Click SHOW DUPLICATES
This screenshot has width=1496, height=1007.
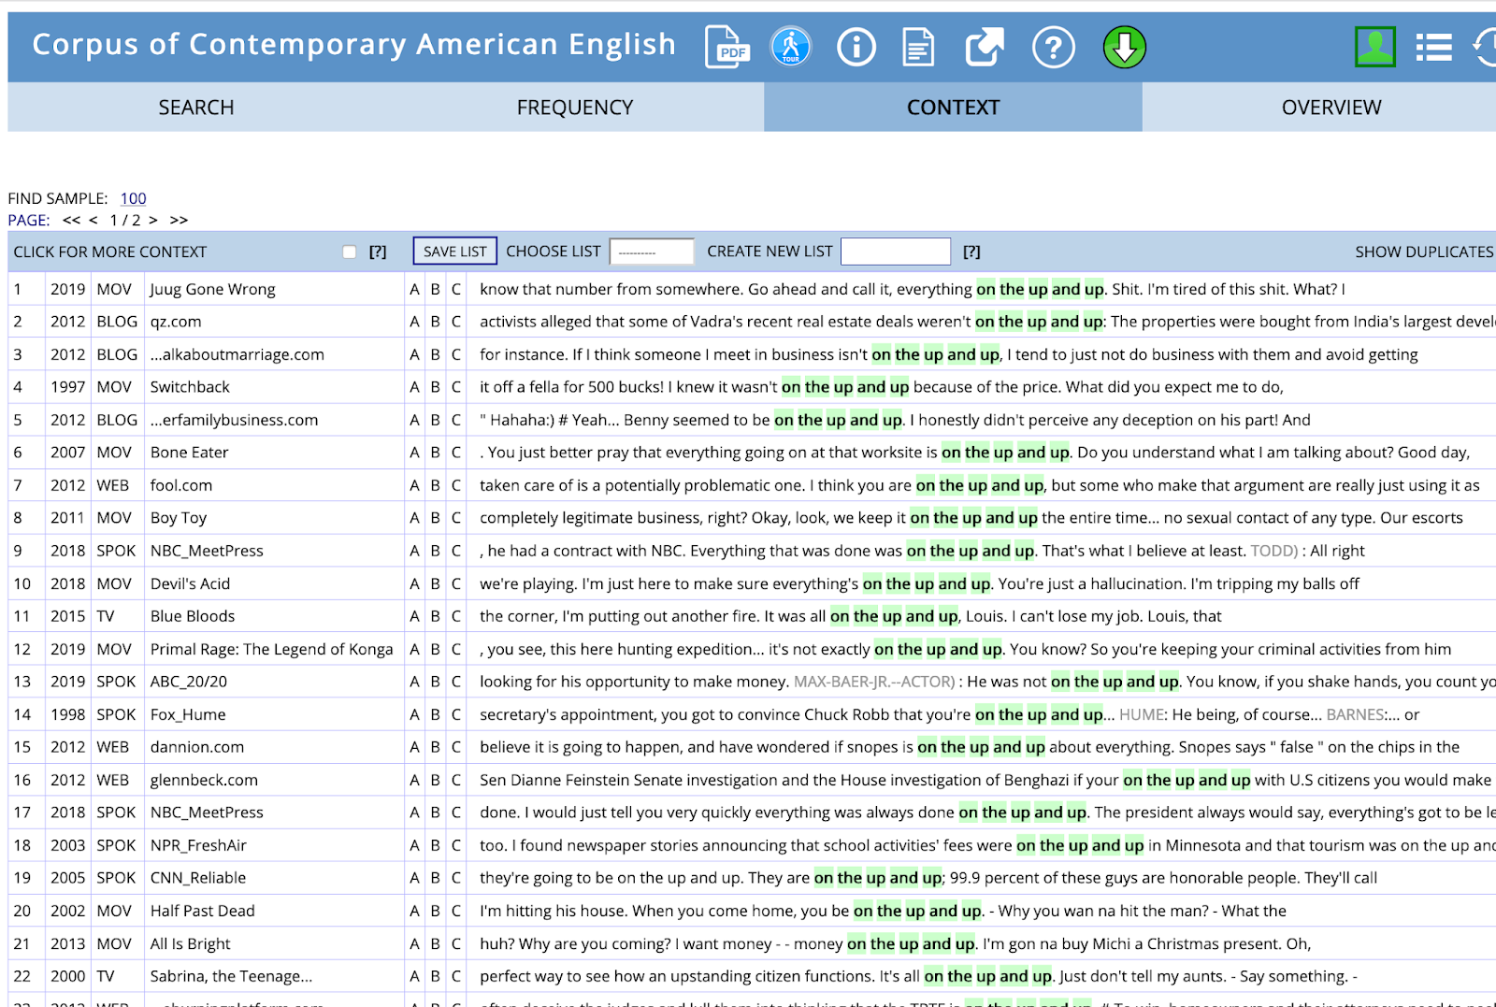tap(1425, 252)
